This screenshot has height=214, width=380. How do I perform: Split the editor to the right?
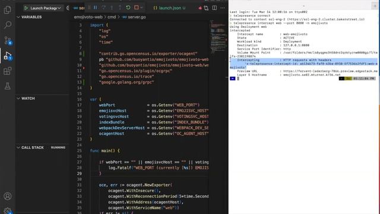(214, 8)
